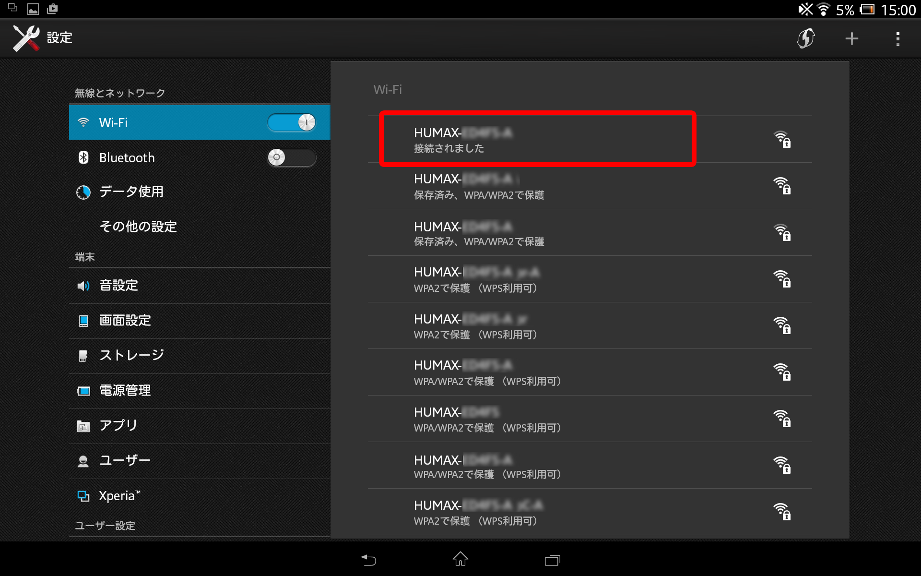The height and width of the screenshot is (576, 921).
Task: Tap the battery icon beside 電源管理
Action: point(83,391)
